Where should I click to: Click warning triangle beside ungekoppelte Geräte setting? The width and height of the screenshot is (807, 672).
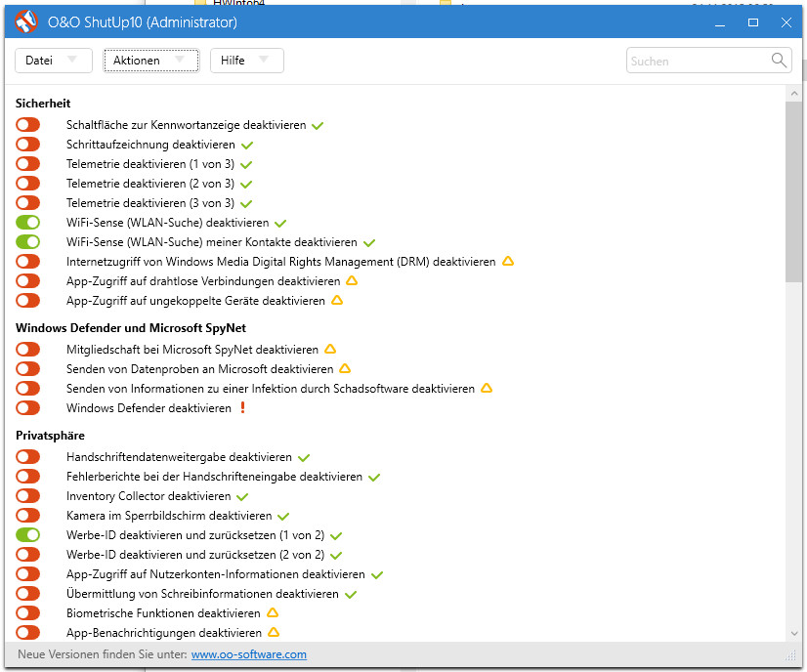[337, 300]
